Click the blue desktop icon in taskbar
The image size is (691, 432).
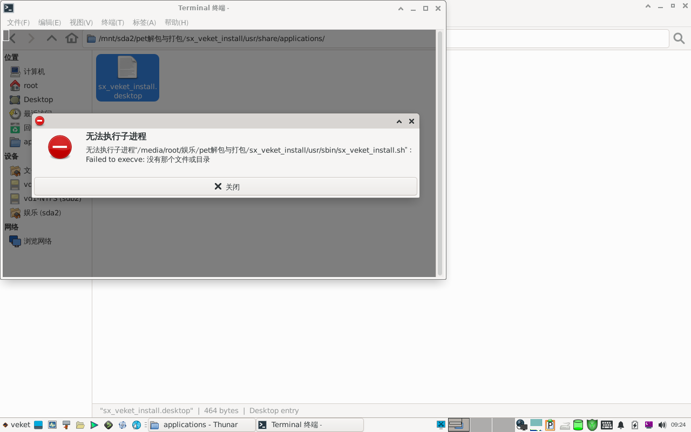pos(38,425)
